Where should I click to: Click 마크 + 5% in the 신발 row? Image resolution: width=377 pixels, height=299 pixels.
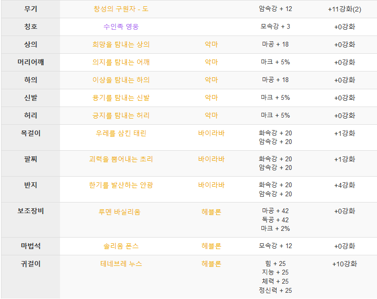coord(275,98)
